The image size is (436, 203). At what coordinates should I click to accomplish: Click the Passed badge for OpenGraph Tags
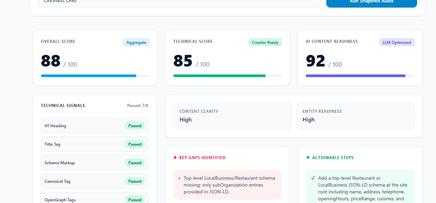click(x=135, y=200)
